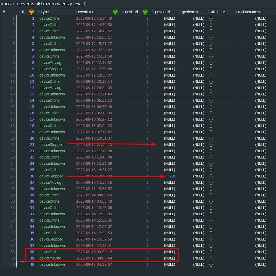This screenshot has height=276, width=276.
Task: Sort by the positionid column header
Action: pos(162,12)
